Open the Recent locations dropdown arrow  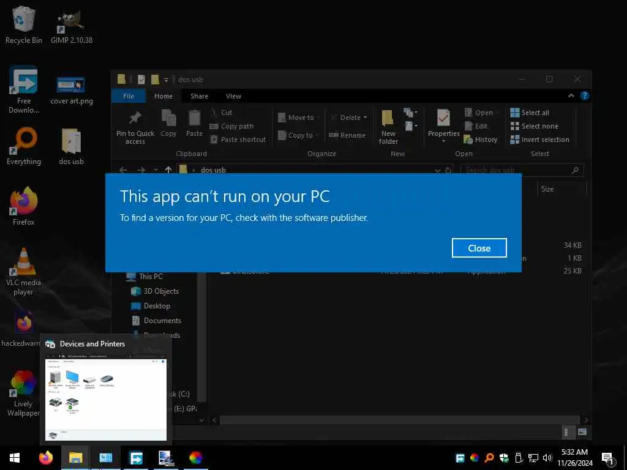tap(156, 170)
